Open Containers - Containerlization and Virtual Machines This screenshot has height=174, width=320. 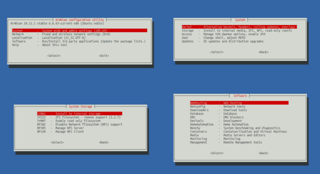[239, 132]
